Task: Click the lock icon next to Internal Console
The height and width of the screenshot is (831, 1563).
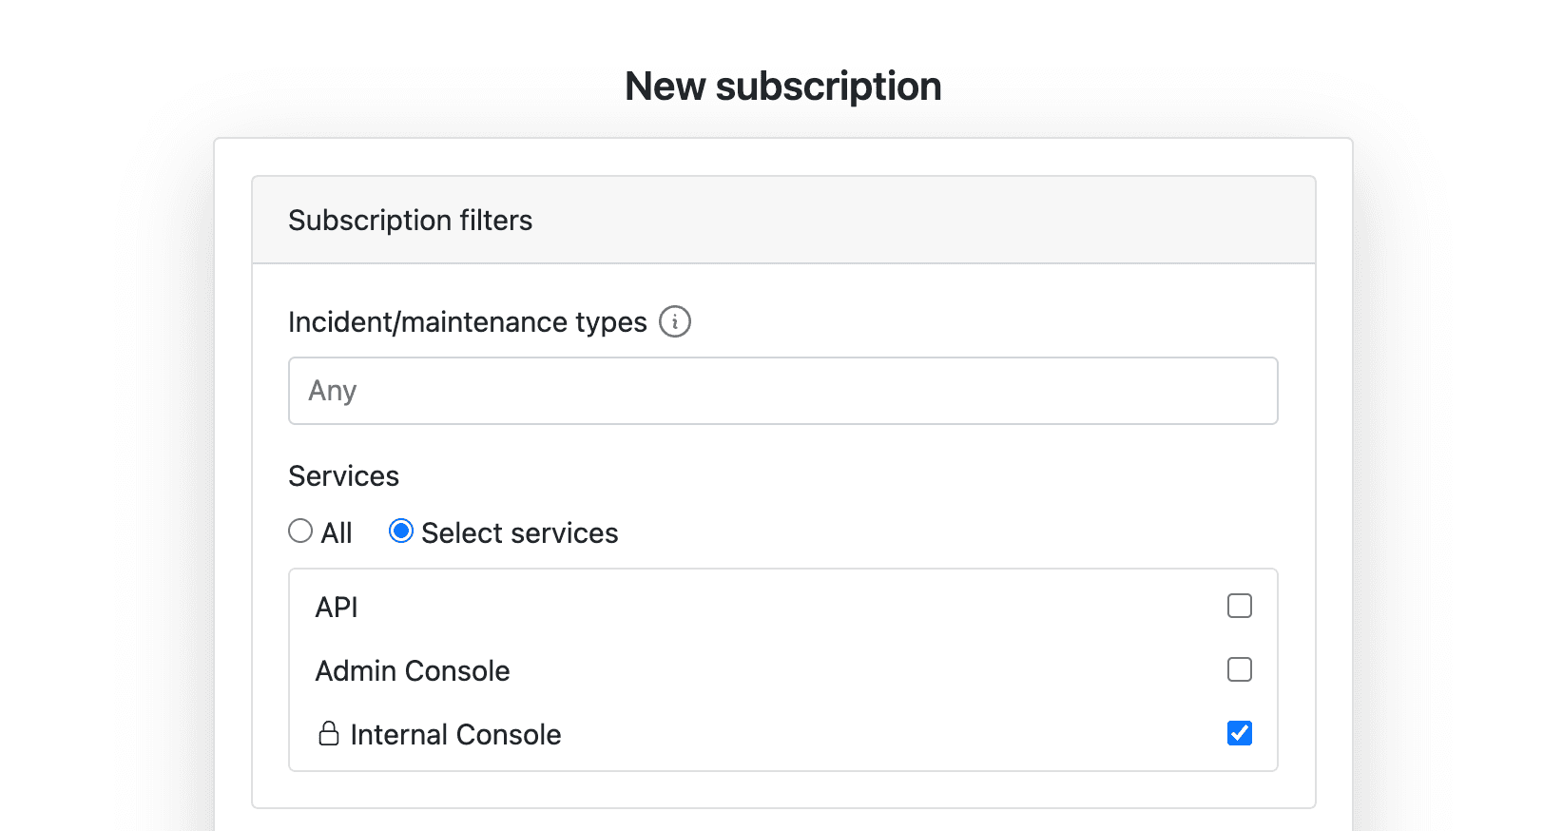Action: coord(328,733)
